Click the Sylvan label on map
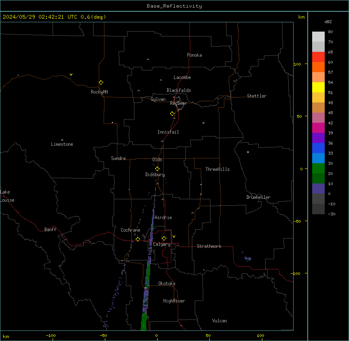The height and width of the screenshot is (341, 349). (x=158, y=99)
